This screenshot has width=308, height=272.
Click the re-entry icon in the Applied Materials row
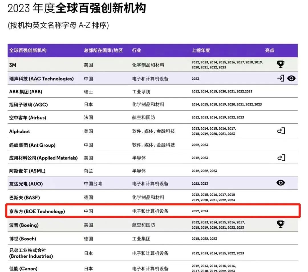(281, 158)
